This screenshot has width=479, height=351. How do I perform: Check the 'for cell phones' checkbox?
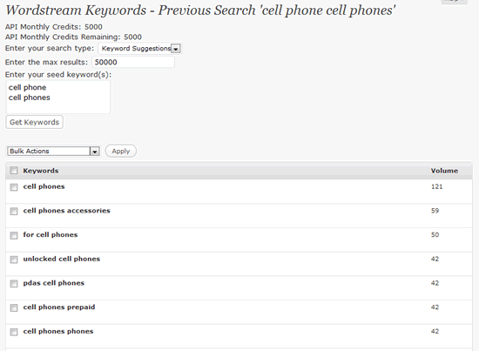[x=14, y=235]
